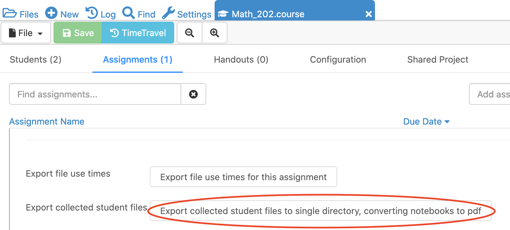Viewport: 510px width, 230px height.
Task: Open the Files folder icon
Action: tap(10, 13)
